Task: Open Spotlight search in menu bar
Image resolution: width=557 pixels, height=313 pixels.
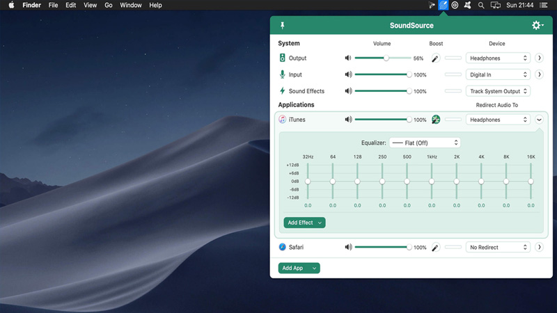Action: (481, 6)
